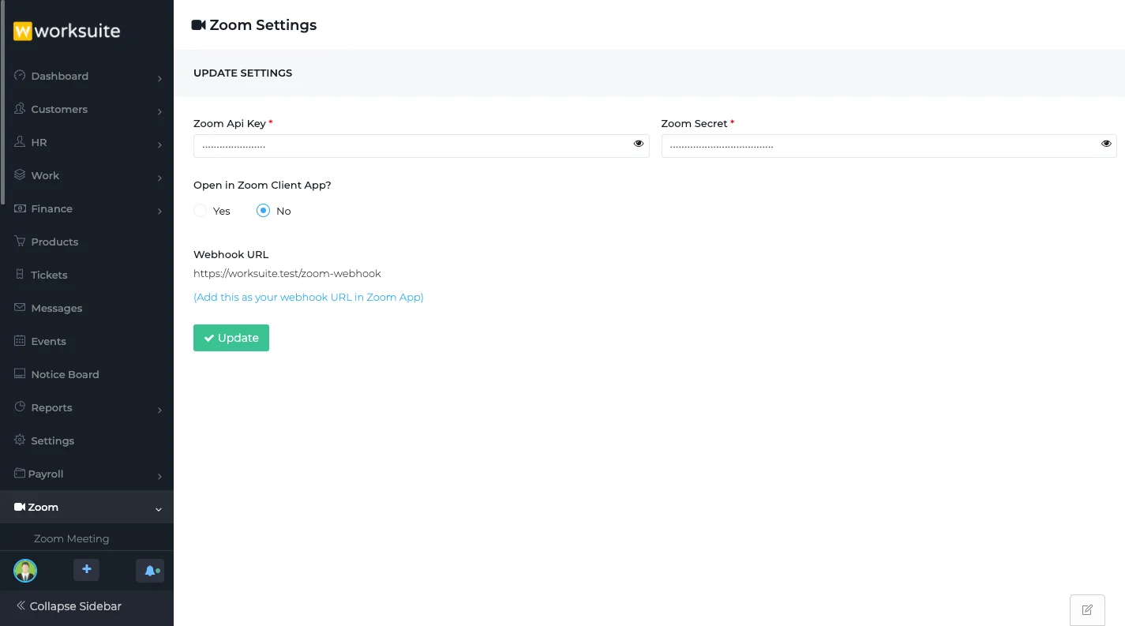Open the user profile avatar
The width and height of the screenshot is (1125, 626).
[x=25, y=571]
